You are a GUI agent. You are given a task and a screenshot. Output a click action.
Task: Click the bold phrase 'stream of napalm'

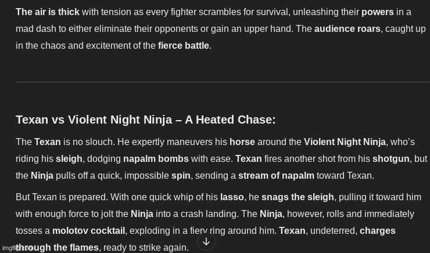(276, 175)
